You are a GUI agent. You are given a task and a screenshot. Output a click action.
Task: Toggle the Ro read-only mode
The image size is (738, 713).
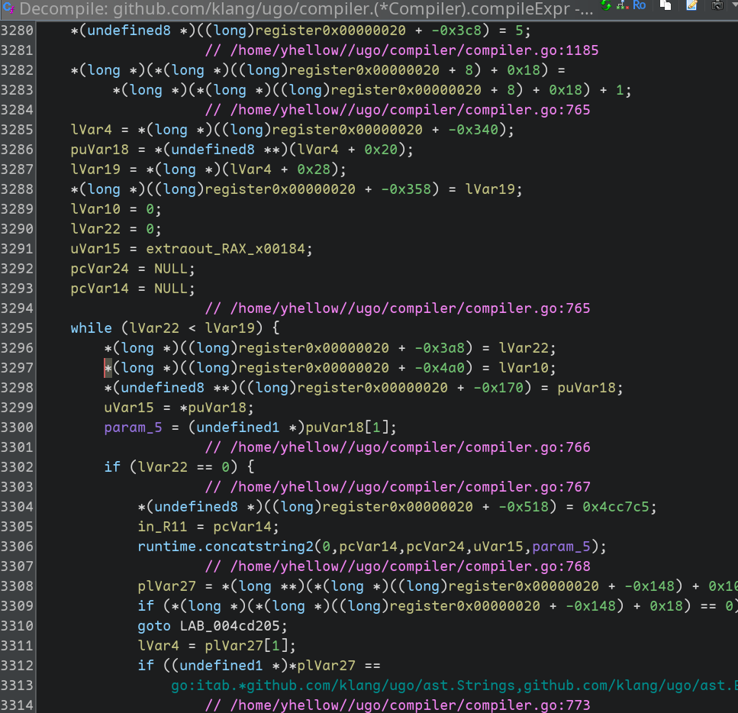tap(640, 6)
